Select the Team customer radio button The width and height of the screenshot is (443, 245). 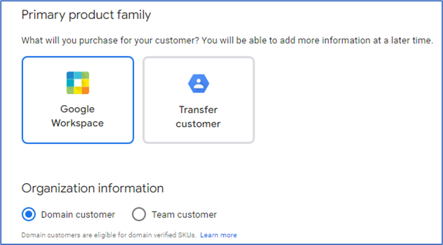click(139, 214)
